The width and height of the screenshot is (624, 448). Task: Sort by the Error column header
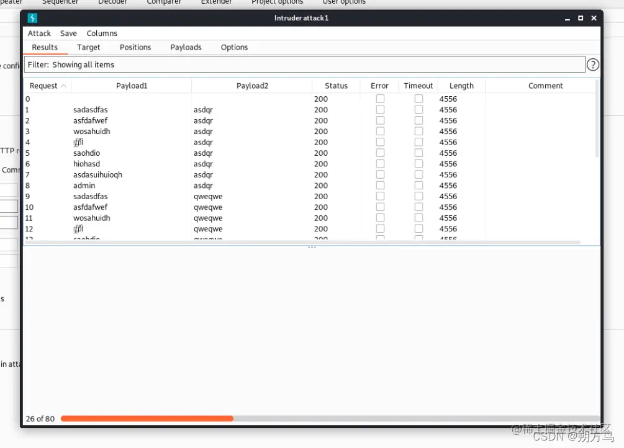(x=379, y=86)
